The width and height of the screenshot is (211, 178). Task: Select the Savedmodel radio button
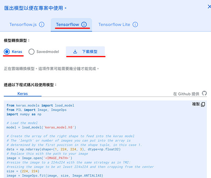[x=32, y=52]
